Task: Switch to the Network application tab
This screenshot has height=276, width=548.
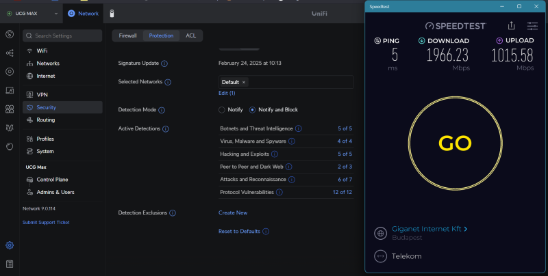Action: [x=83, y=14]
